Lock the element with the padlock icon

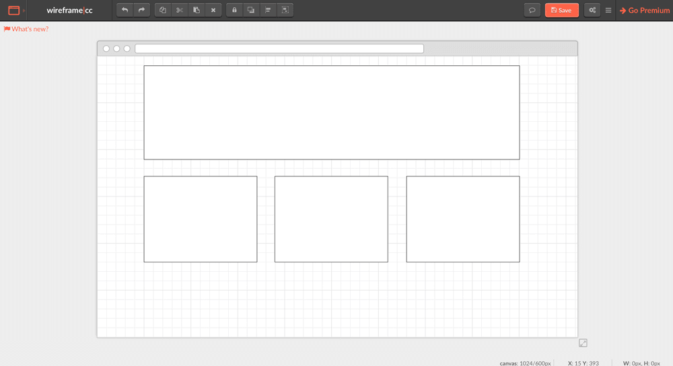point(234,10)
